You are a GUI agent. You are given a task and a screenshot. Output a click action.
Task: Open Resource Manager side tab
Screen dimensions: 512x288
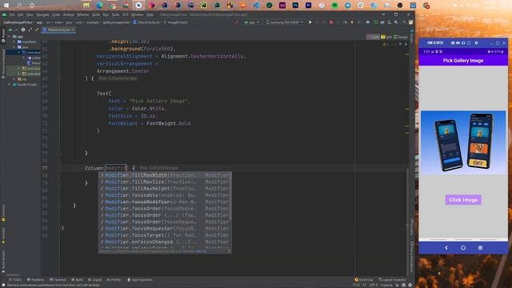[3, 64]
